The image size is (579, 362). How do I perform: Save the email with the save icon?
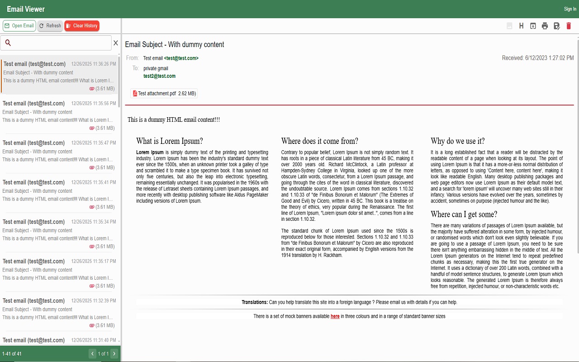[x=556, y=26]
